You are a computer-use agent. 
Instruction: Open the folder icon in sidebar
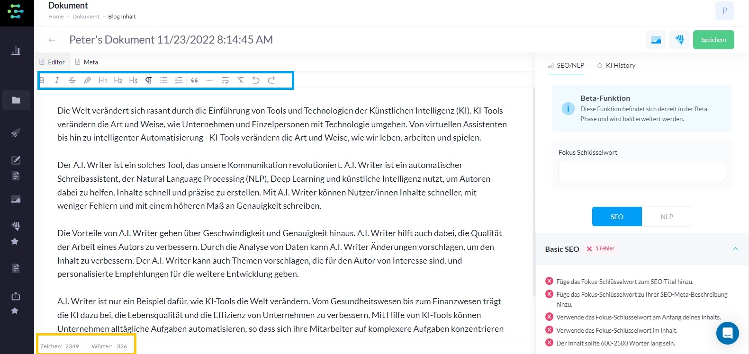[16, 100]
